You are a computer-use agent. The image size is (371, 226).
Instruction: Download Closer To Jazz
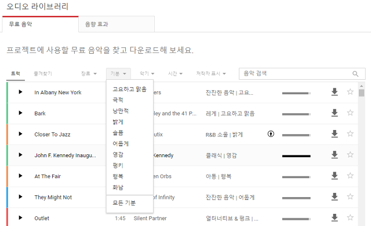point(334,134)
